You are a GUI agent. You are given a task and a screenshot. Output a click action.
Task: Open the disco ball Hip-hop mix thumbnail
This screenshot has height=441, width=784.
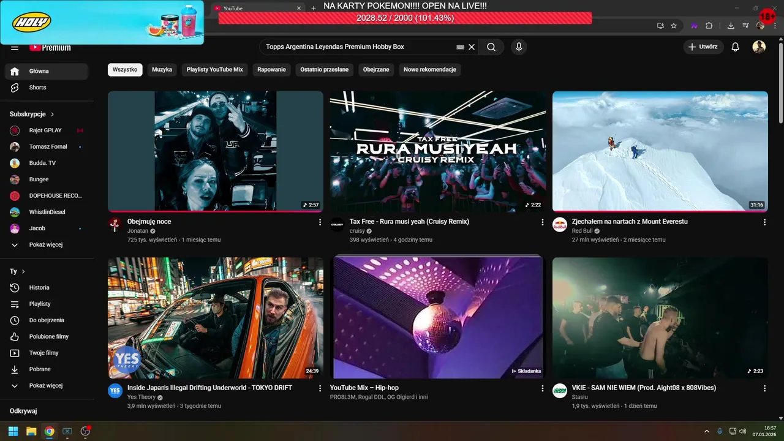click(x=438, y=318)
